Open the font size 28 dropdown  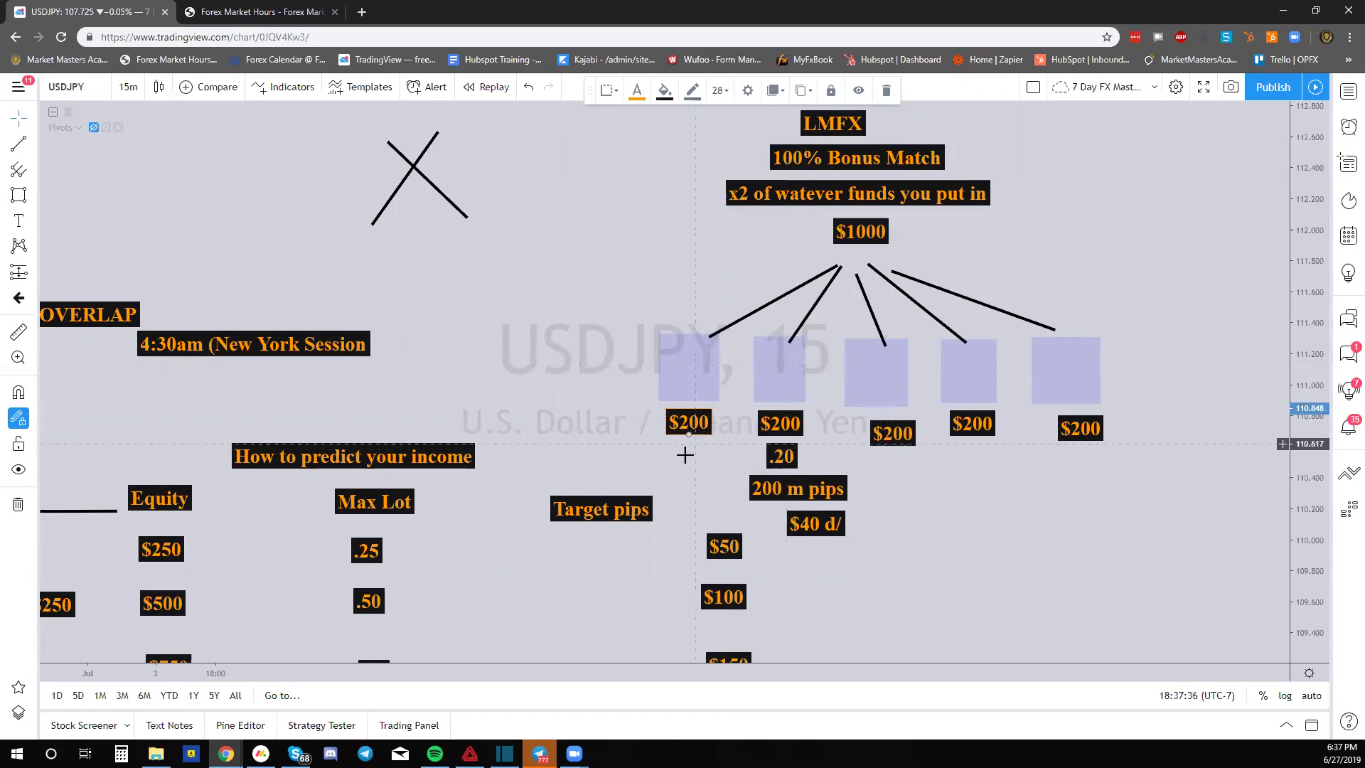pyautogui.click(x=720, y=90)
